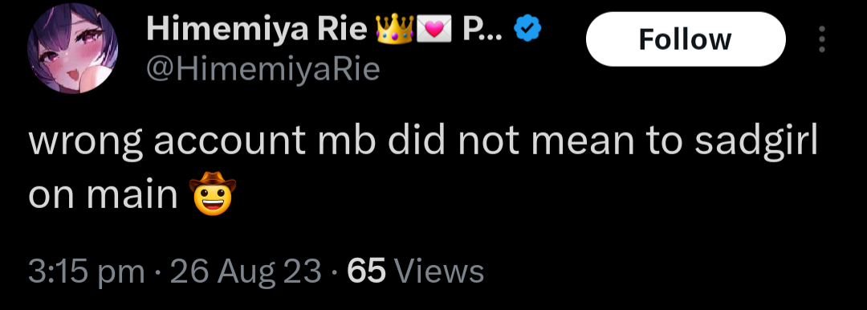Click the 3:15 pm timestamp
This screenshot has width=867, height=310.
point(86,271)
